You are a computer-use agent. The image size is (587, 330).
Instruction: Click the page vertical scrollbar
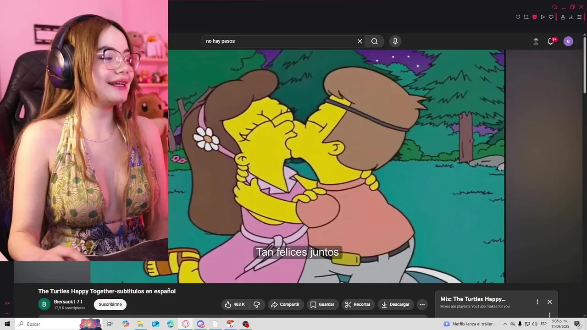584,64
